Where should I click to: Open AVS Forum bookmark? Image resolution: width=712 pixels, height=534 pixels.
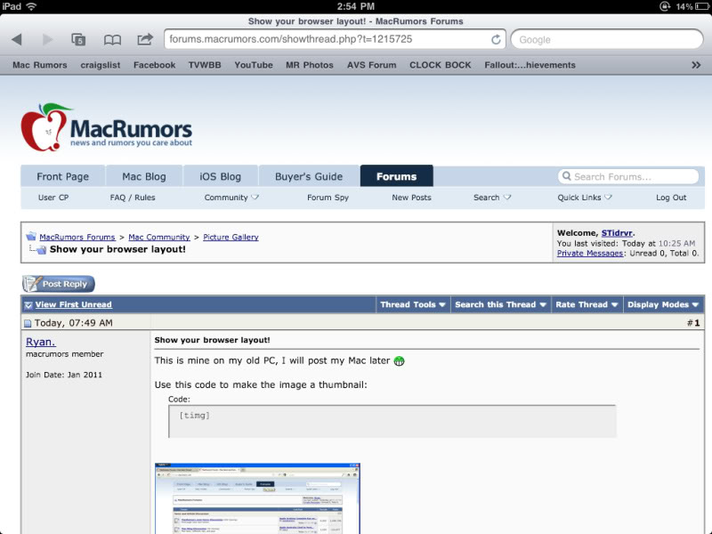pyautogui.click(x=371, y=65)
